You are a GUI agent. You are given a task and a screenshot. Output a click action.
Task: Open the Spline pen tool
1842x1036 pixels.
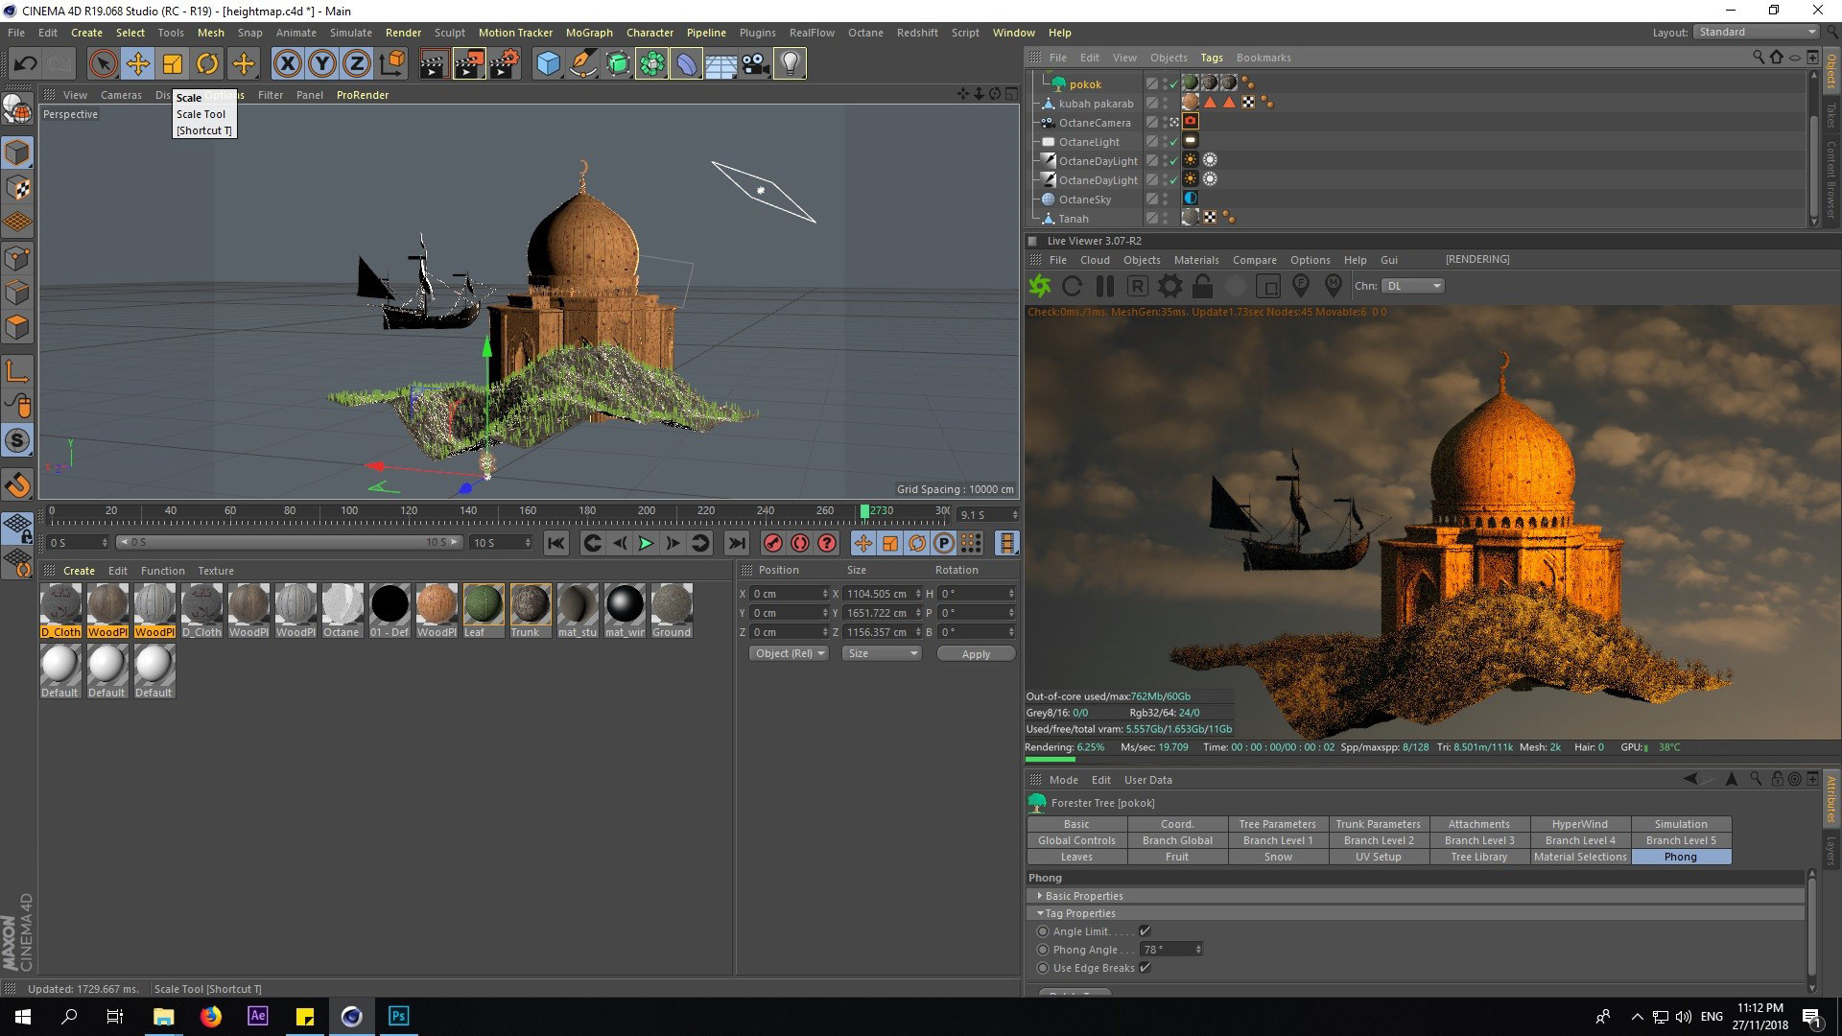pyautogui.click(x=582, y=64)
